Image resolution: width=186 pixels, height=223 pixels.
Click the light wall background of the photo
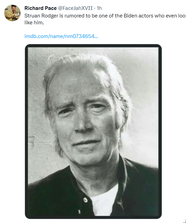click(x=142, y=85)
